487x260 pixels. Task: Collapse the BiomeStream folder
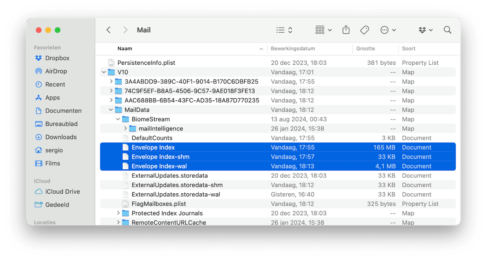click(118, 119)
